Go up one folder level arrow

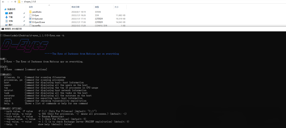tap(15, 2)
